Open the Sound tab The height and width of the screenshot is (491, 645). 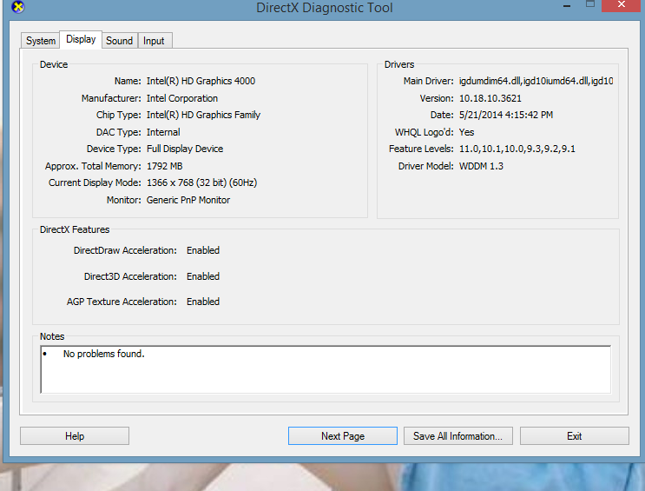(119, 41)
